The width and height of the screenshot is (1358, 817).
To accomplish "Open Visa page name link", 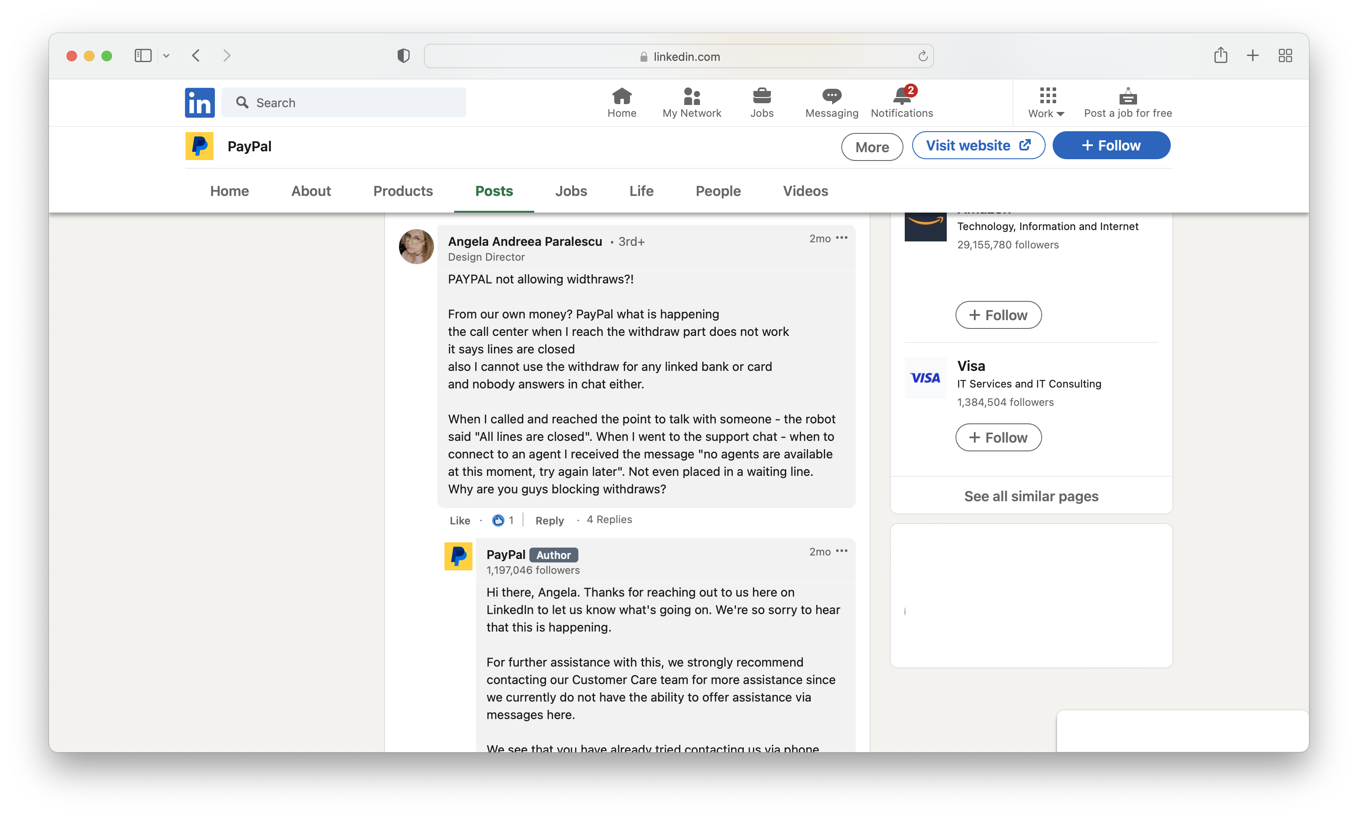I will click(971, 366).
